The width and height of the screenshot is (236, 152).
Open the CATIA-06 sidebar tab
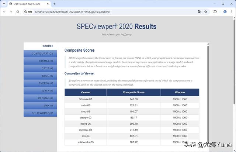click(40, 68)
